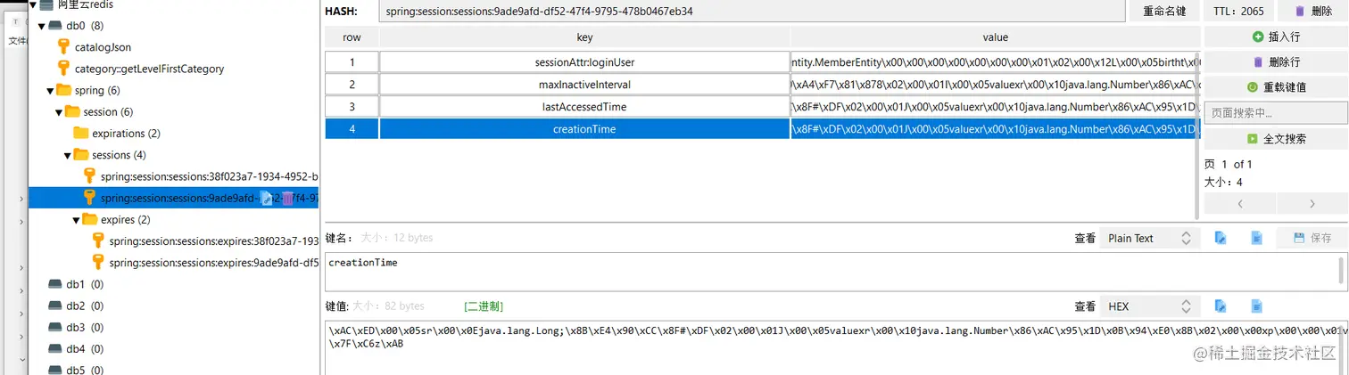Click the small edit icon on selected key row

[267, 198]
